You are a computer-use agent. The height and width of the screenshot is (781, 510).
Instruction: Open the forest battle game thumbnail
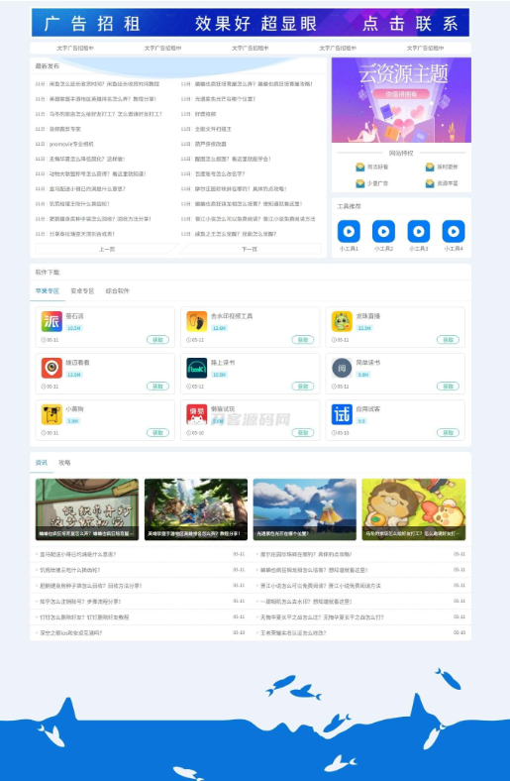tap(196, 509)
